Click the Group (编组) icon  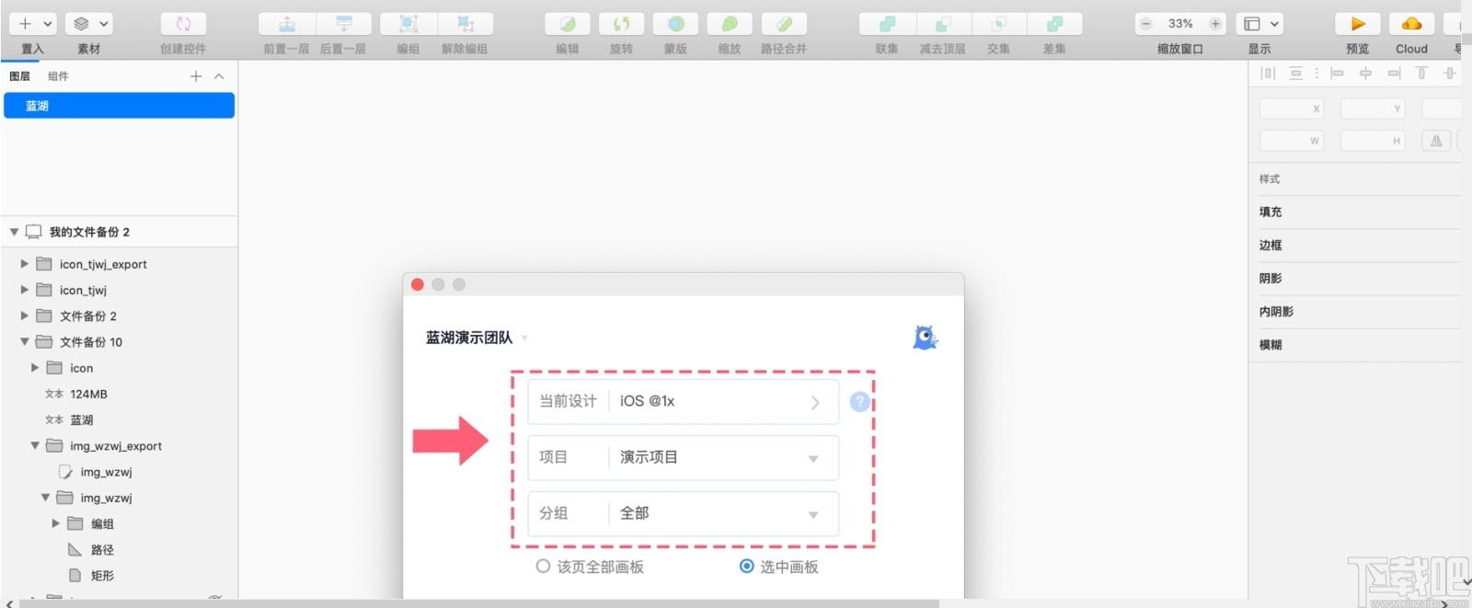coord(408,24)
